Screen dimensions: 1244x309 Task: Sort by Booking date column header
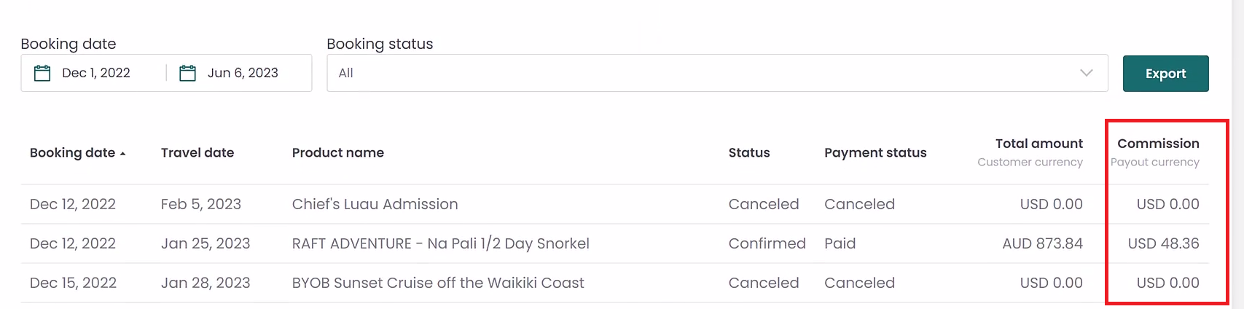[72, 153]
